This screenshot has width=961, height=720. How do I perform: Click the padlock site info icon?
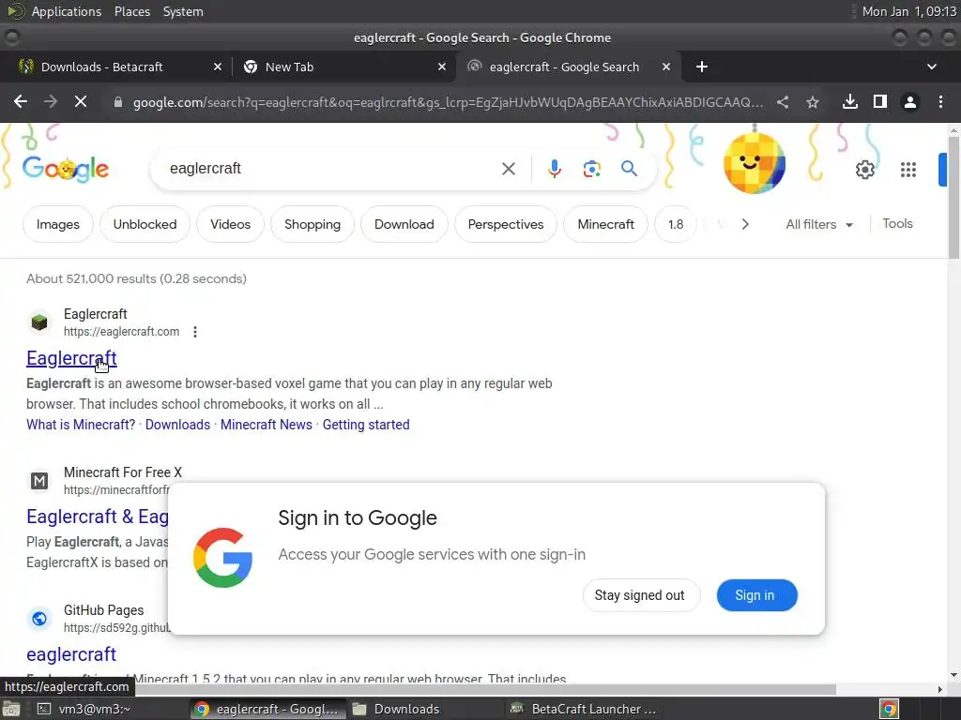pyautogui.click(x=117, y=102)
